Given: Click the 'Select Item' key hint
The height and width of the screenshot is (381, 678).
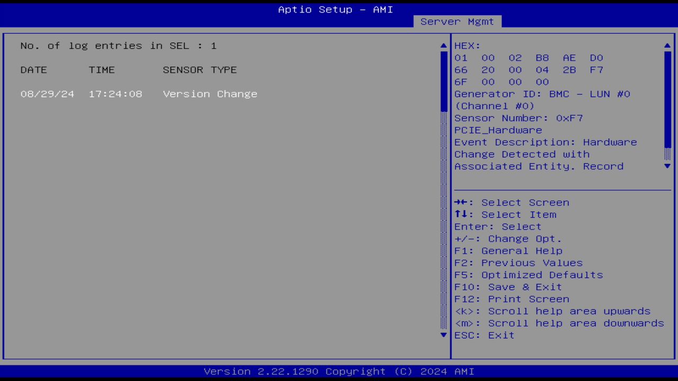Looking at the screenshot, I should click(x=505, y=215).
